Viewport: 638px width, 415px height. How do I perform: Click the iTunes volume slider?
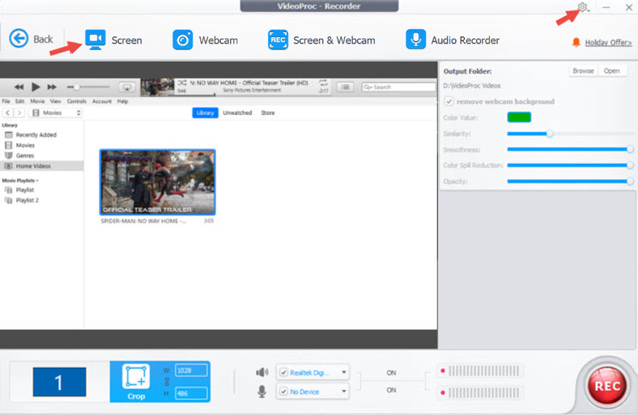pyautogui.click(x=88, y=87)
